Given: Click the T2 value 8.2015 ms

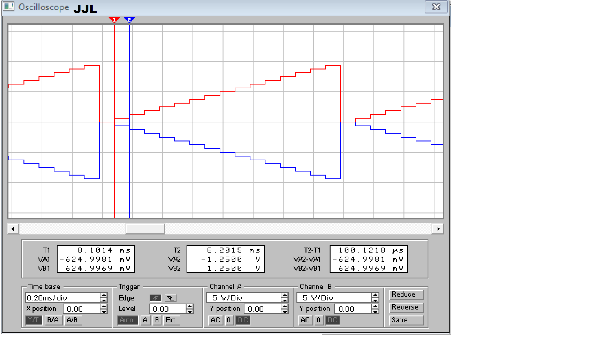Looking at the screenshot, I should point(234,250).
